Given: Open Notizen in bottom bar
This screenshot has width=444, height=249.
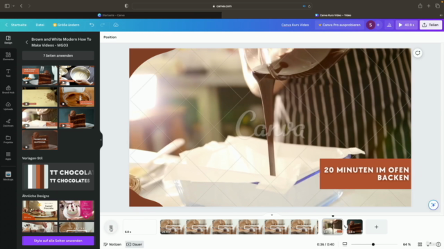Looking at the screenshot, I should (112, 244).
